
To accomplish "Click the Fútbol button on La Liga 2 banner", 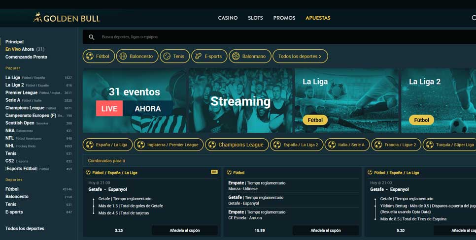I will pyautogui.click(x=421, y=120).
